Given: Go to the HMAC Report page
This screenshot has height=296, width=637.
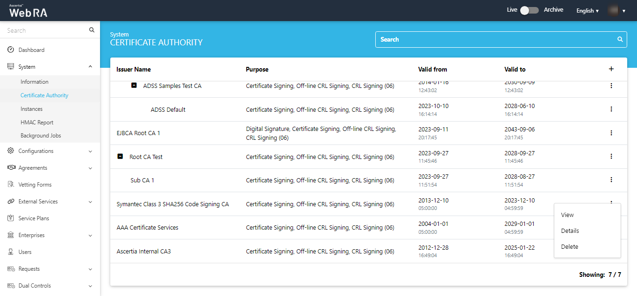Looking at the screenshot, I should (x=37, y=123).
